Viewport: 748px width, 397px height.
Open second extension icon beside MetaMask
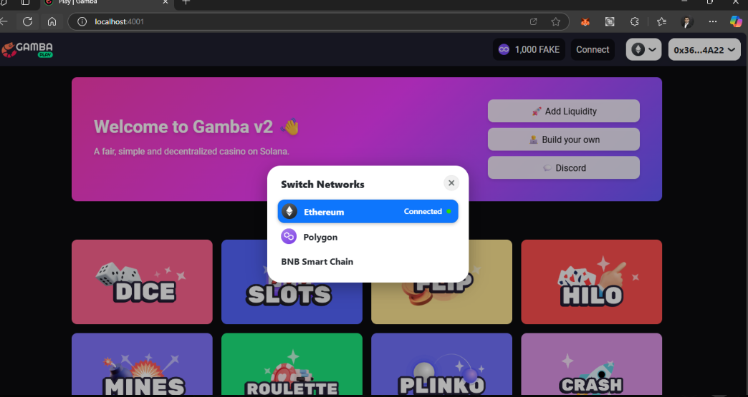(610, 21)
